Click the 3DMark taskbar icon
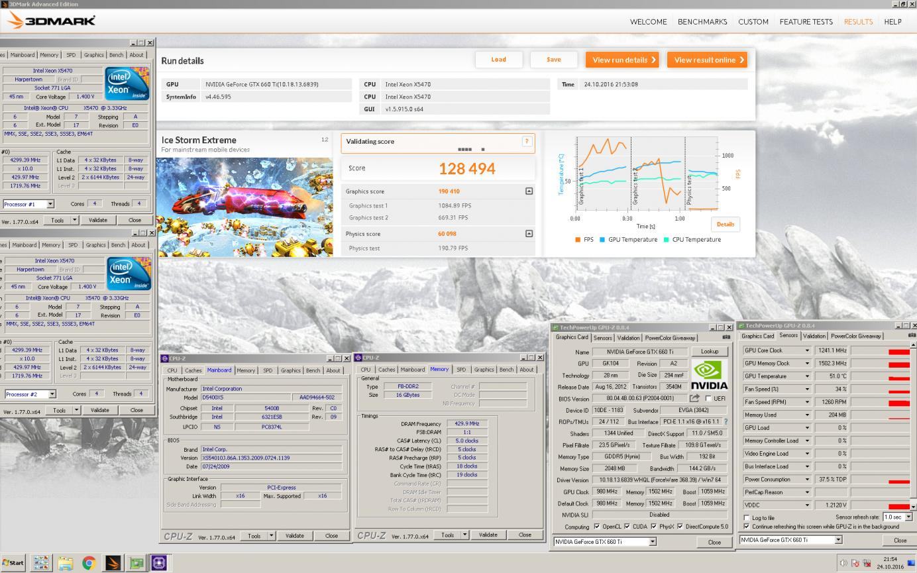This screenshot has width=917, height=573. 113,563
